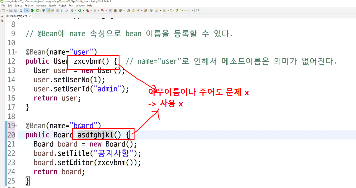Viewport: 356px width, 188px height.
Task: Click the Previous Annotation up arrow icon
Action: tap(164, 10)
